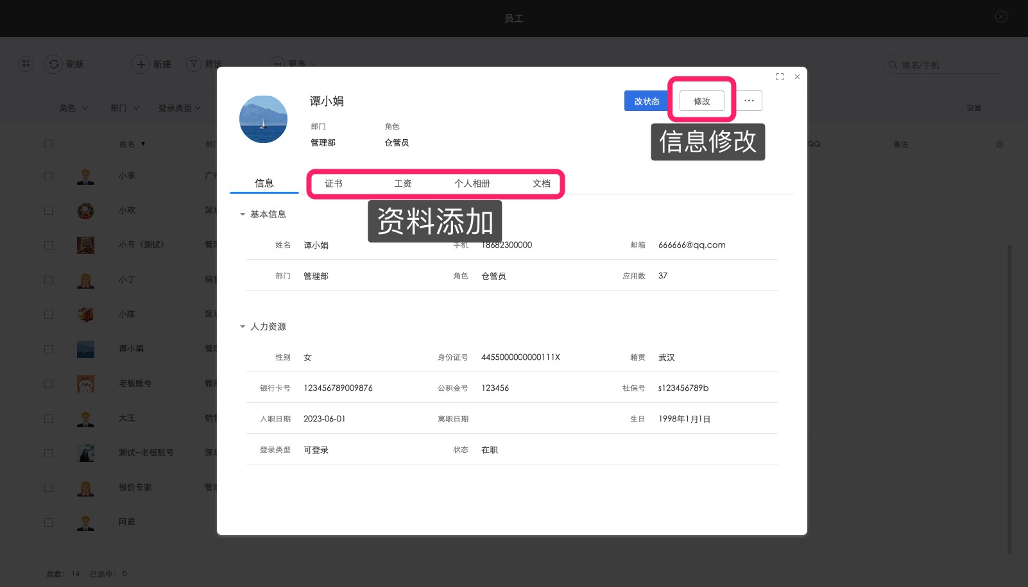Toggle the select-all header checkbox
The width and height of the screenshot is (1028, 587).
pyautogui.click(x=48, y=144)
